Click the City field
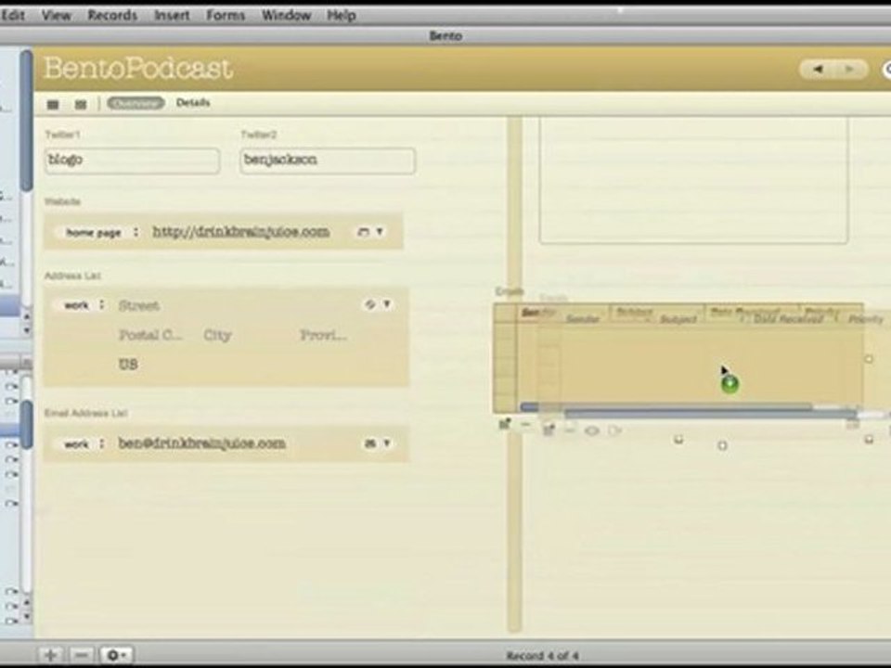The image size is (891, 668). pyautogui.click(x=217, y=335)
